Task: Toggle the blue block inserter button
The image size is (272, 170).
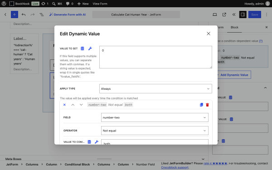Action: coord(15,15)
